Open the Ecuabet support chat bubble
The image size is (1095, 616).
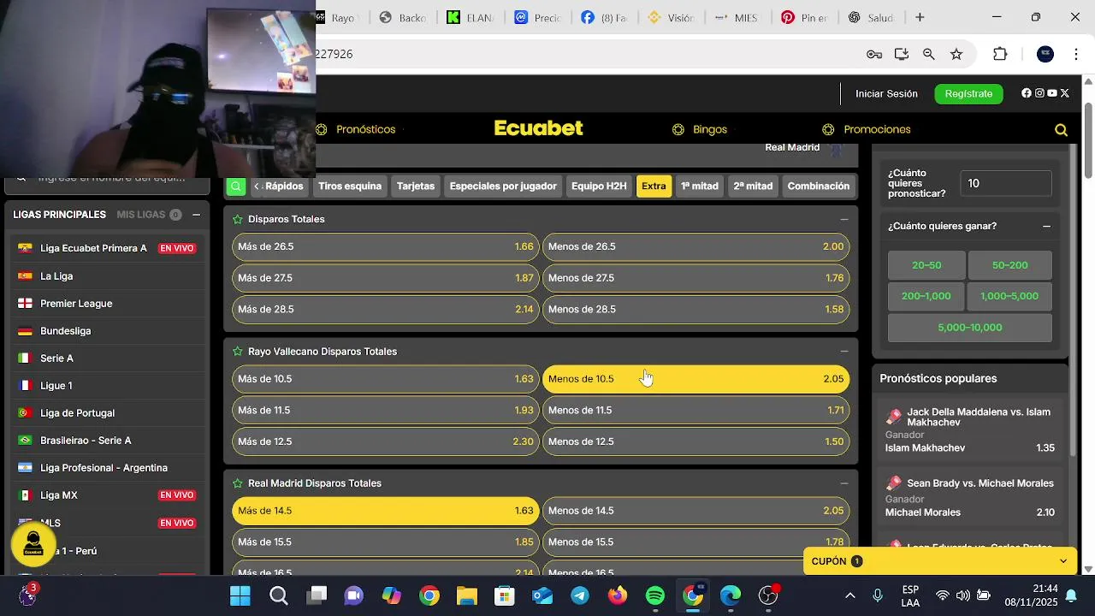click(33, 544)
